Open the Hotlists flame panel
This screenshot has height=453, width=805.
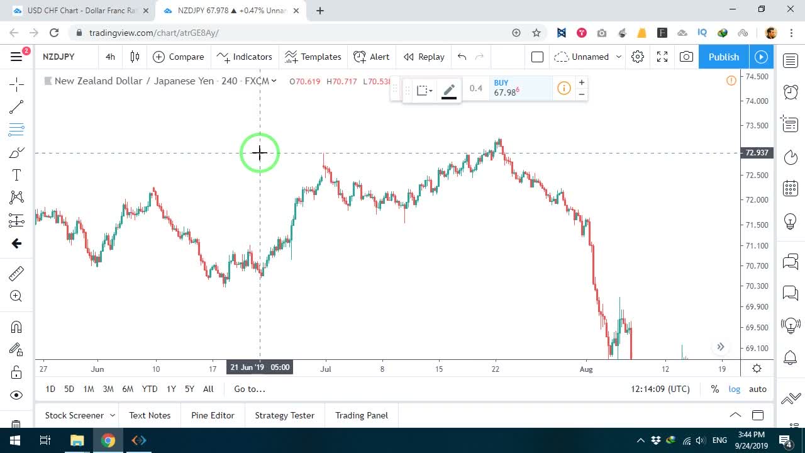[x=791, y=157]
